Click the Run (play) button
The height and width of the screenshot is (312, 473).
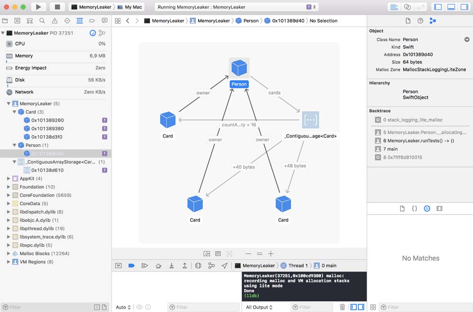pos(38,7)
